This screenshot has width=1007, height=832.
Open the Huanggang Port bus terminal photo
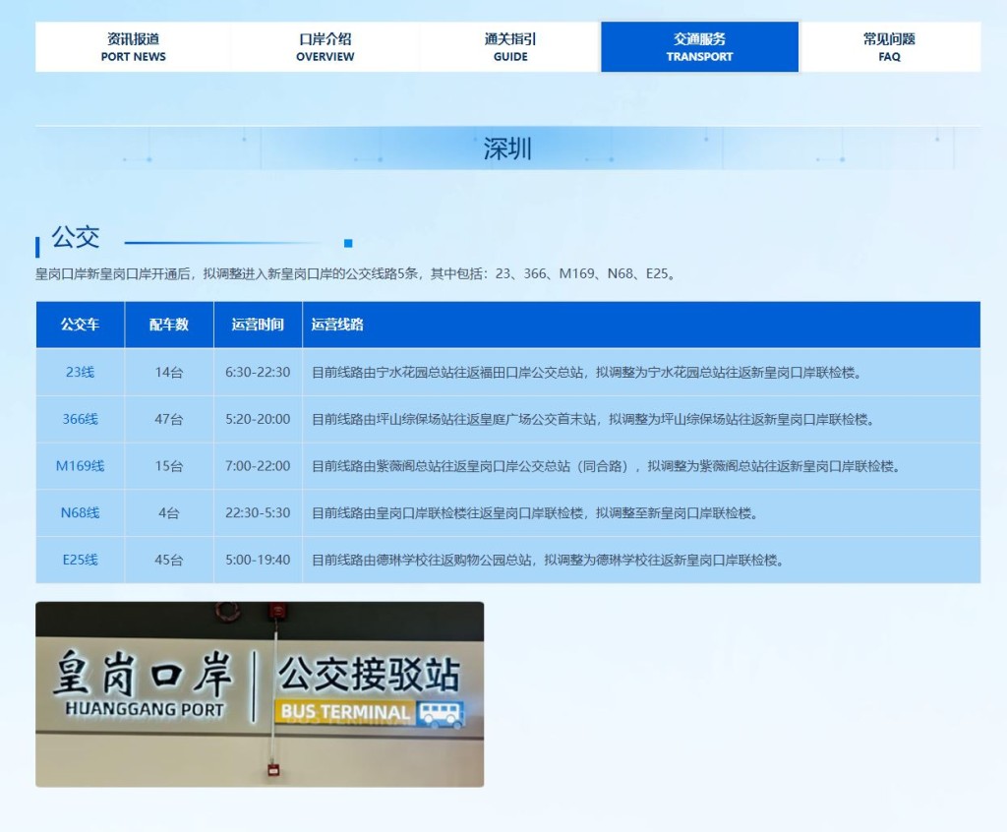pos(260,694)
